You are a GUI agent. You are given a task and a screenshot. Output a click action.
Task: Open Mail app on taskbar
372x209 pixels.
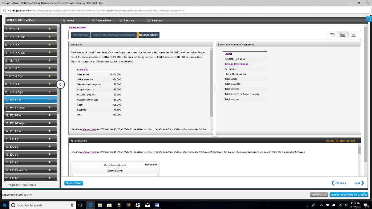click(x=147, y=205)
